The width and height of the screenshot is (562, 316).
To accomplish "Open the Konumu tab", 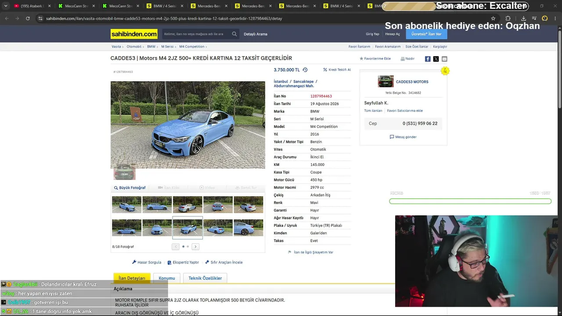I will coord(167,278).
